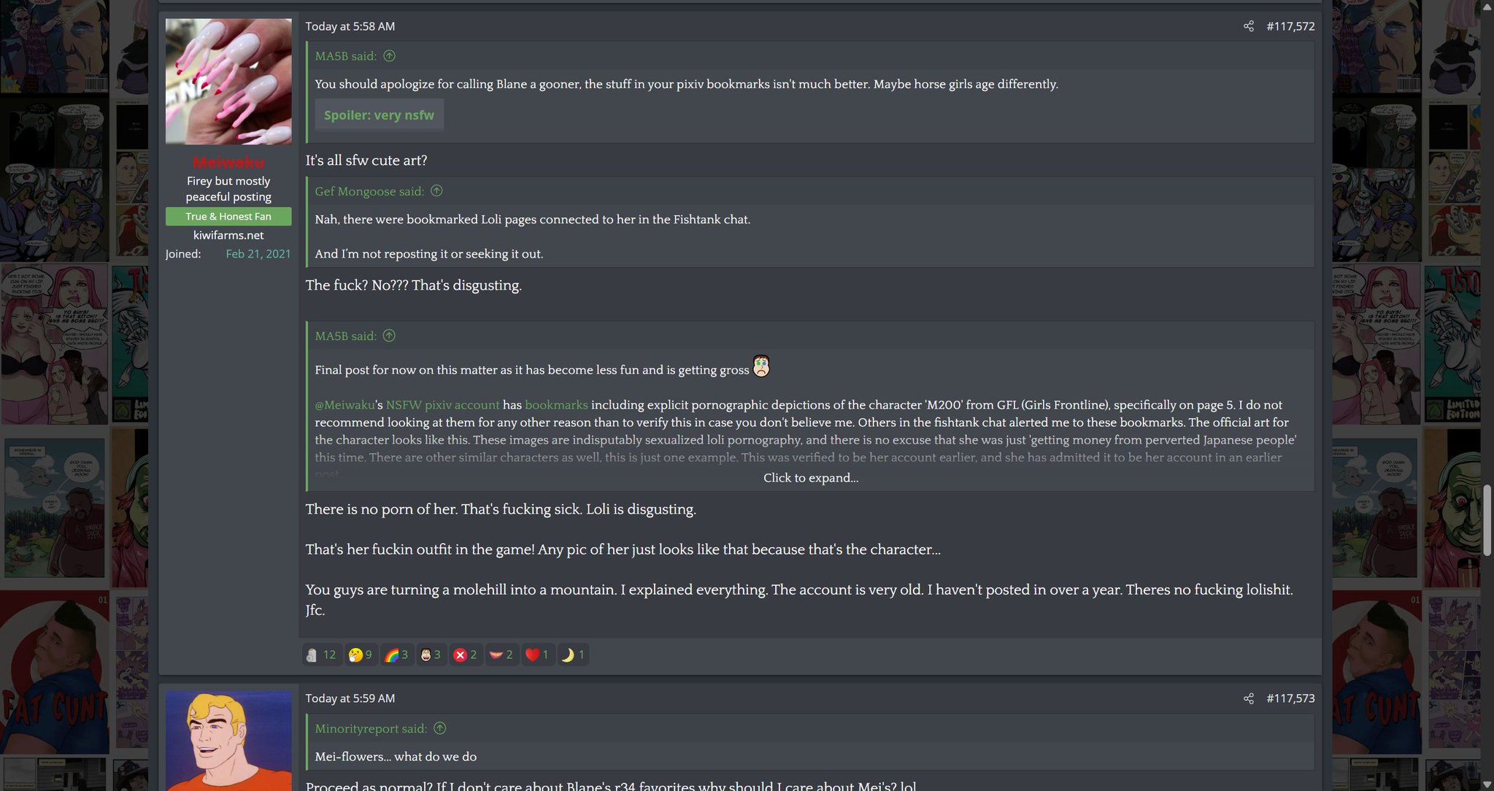The height and width of the screenshot is (791, 1494).
Task: Jump to Minorityreport's quoted post arrow
Action: point(439,728)
